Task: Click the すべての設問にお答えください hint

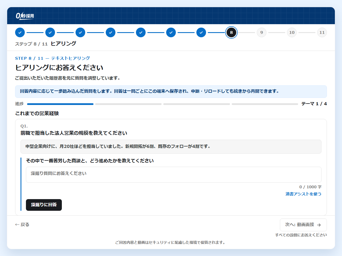Action: pos(301,235)
